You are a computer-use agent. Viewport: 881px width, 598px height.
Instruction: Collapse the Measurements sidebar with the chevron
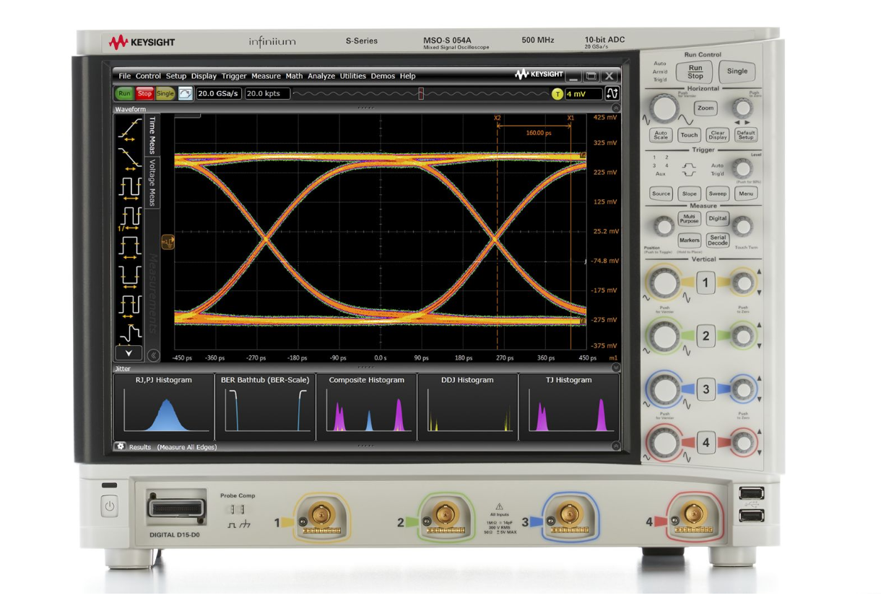(152, 353)
